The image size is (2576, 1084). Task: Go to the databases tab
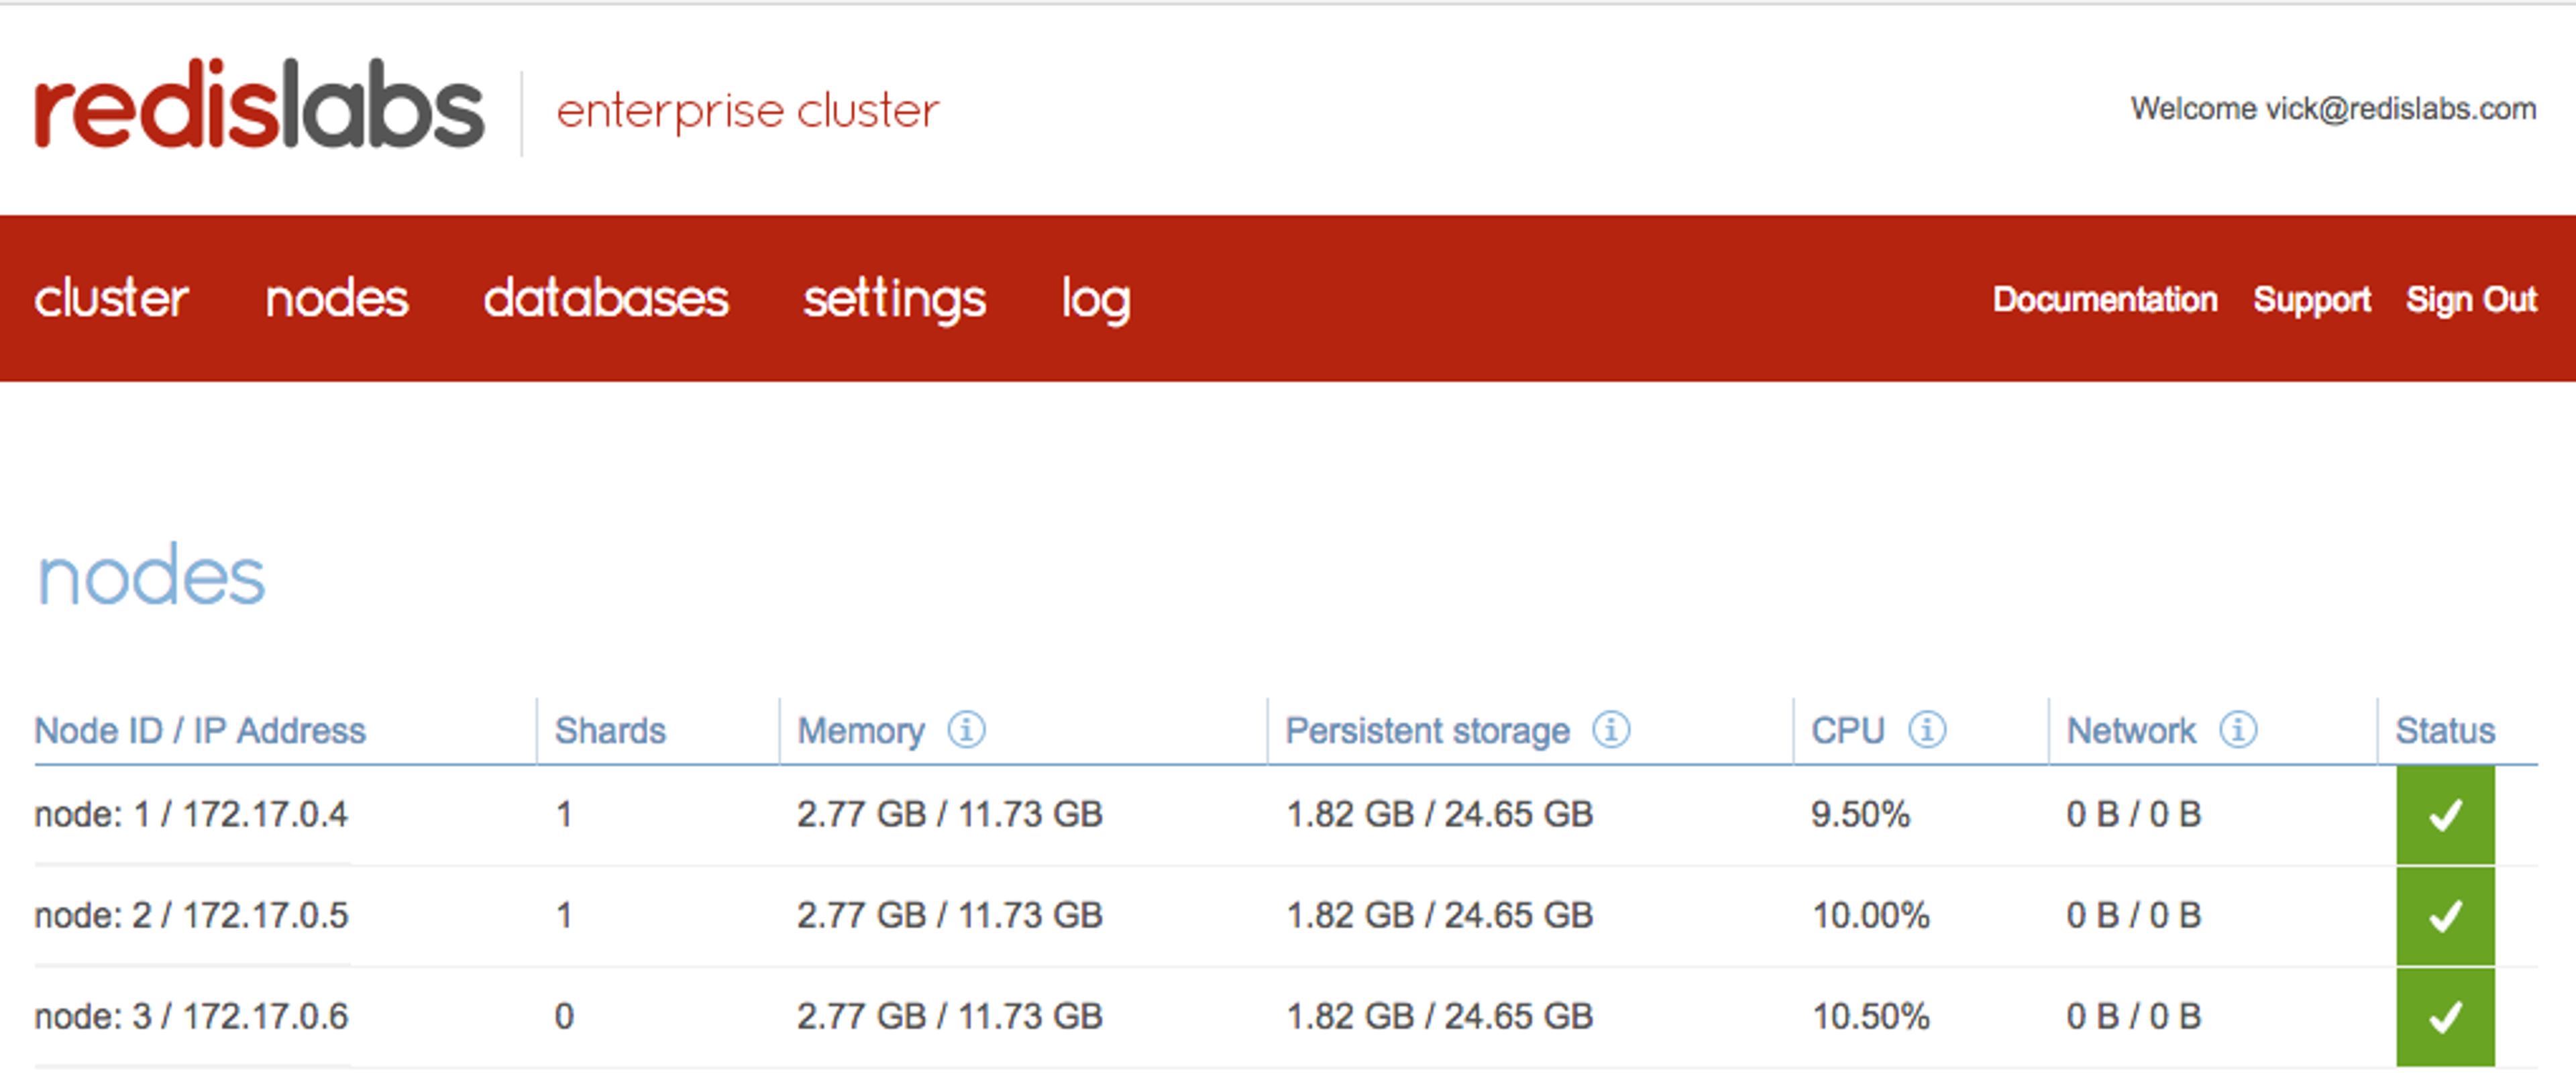[606, 299]
